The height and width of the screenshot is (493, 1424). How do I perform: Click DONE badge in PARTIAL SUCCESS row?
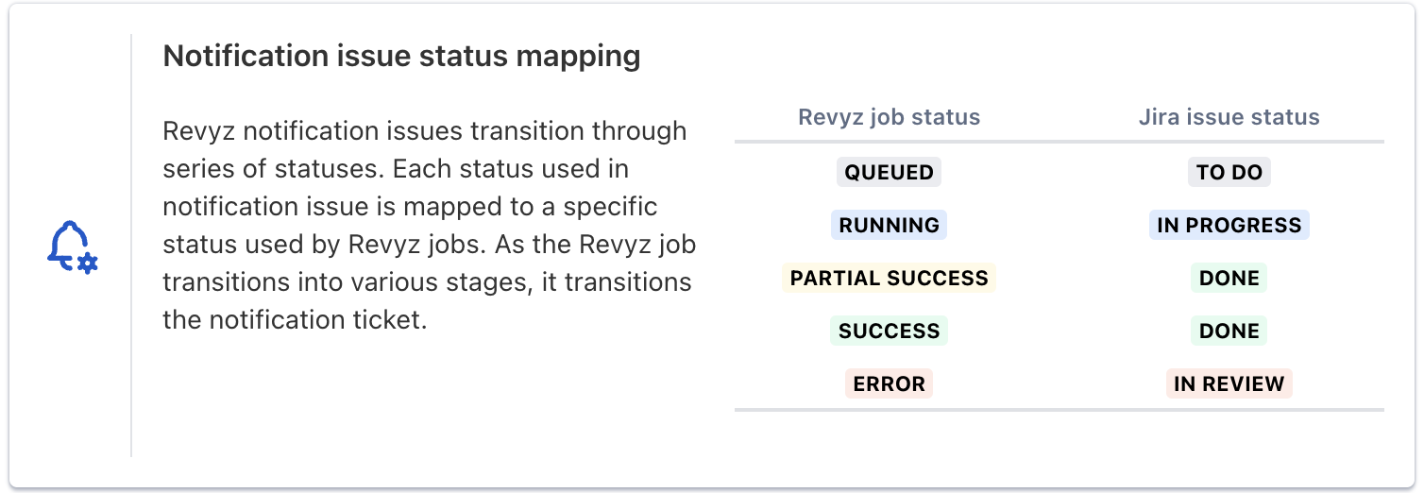[x=1229, y=278]
